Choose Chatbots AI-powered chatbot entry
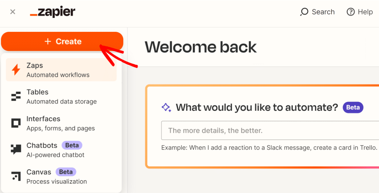The height and width of the screenshot is (193, 379). click(61, 150)
